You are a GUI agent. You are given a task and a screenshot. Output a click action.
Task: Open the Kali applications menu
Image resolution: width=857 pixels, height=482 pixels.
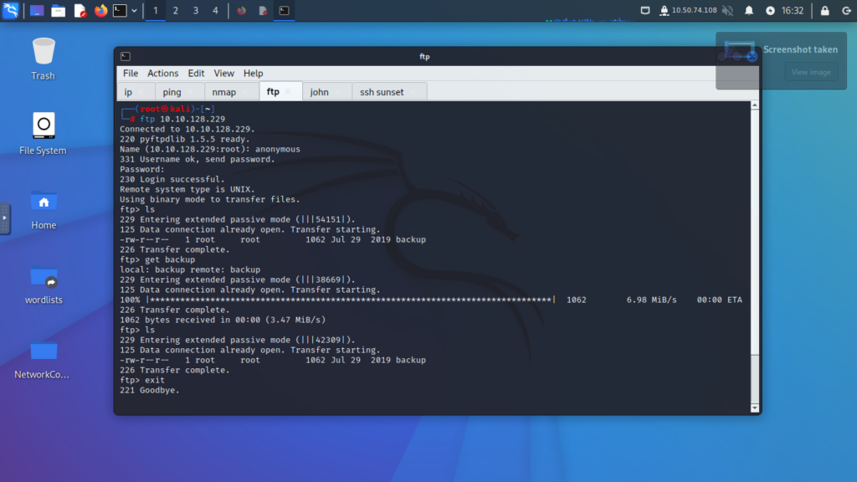point(11,11)
